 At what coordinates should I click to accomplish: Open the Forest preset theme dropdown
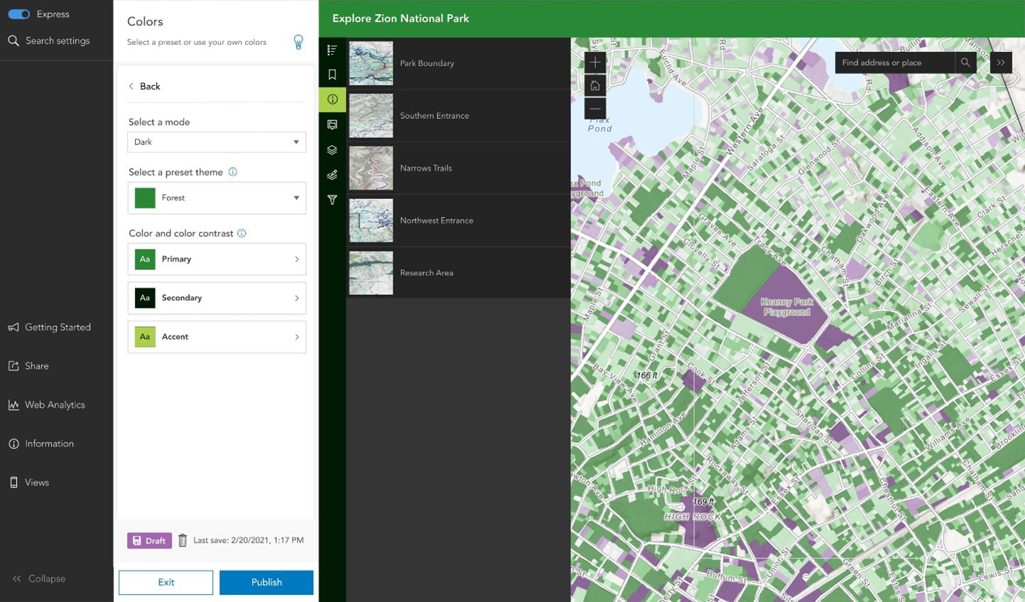click(217, 198)
